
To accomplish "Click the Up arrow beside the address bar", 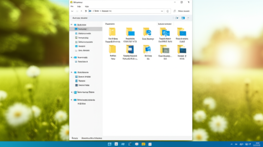I will [86, 11].
